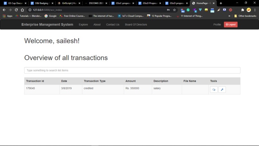Click the red Logout button
The image size is (259, 146).
click(231, 24)
